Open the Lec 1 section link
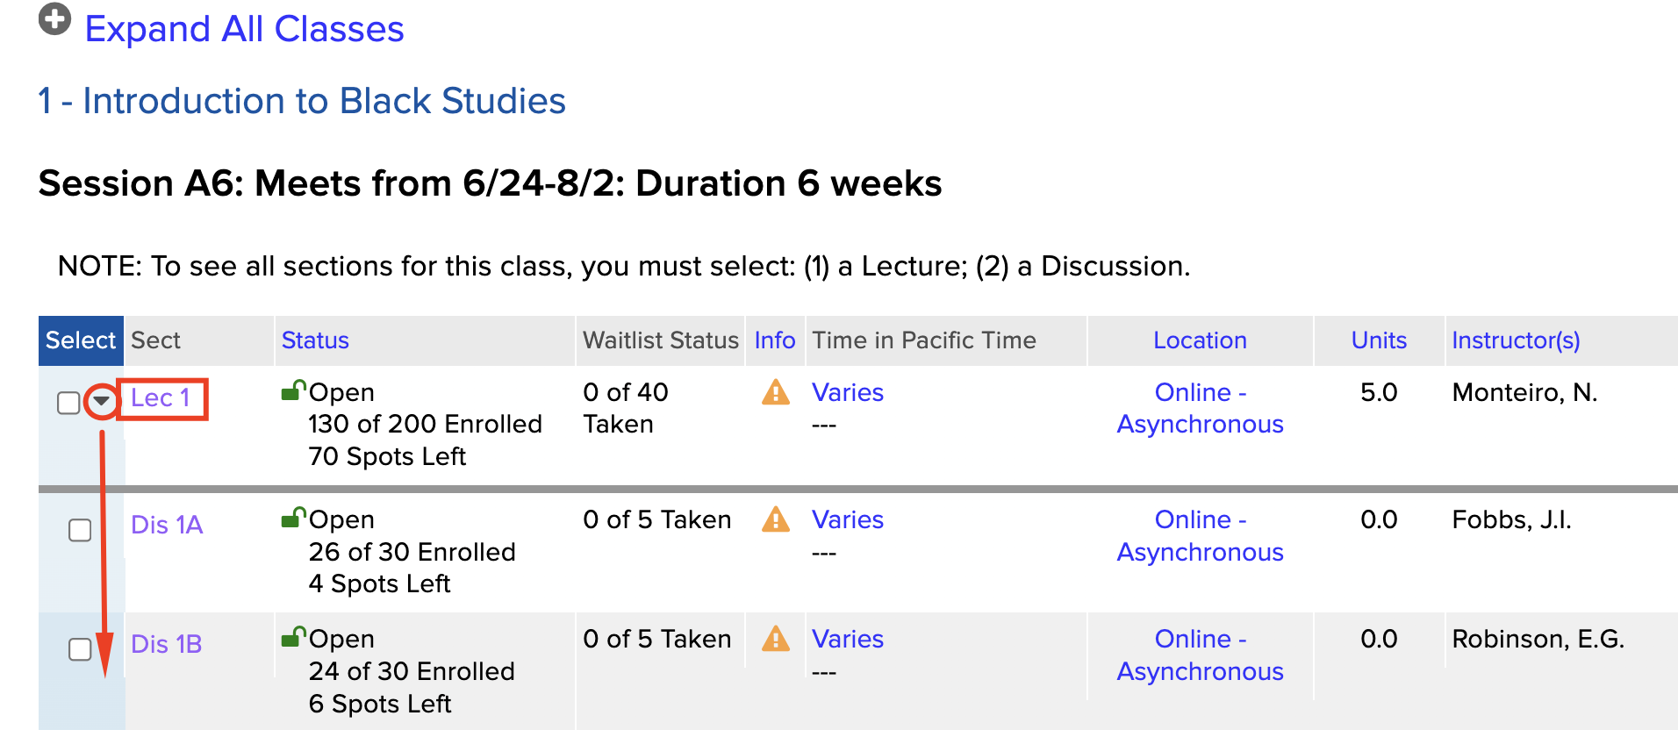Screen dimensions: 1678x730 click(x=160, y=398)
